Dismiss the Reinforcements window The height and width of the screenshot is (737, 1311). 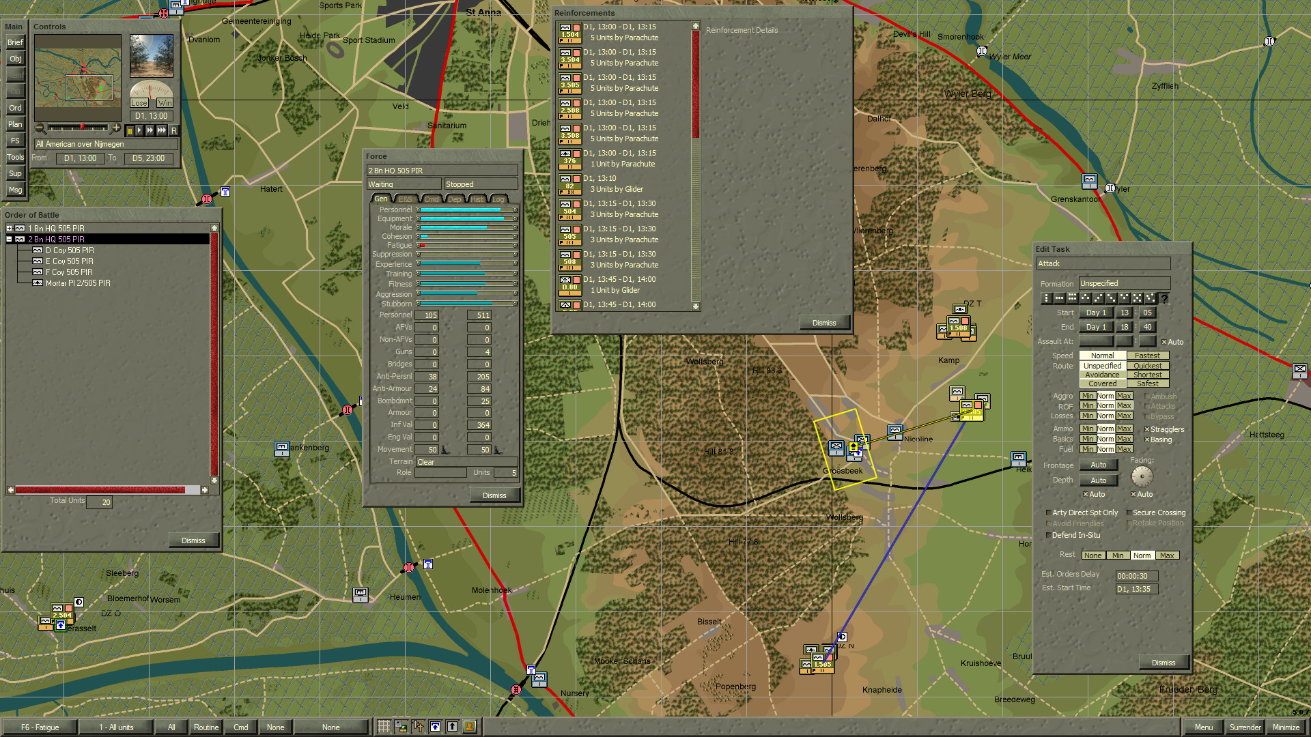click(824, 322)
